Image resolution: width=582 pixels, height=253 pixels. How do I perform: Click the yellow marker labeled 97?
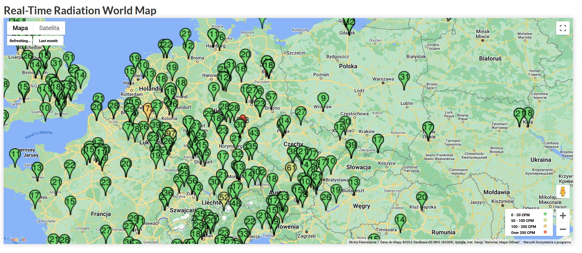[x=170, y=134]
